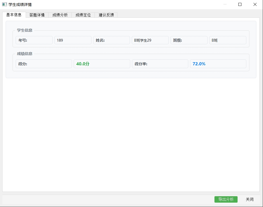The width and height of the screenshot is (263, 207).
Task: Click the 得分率 label field
Action: (160, 64)
